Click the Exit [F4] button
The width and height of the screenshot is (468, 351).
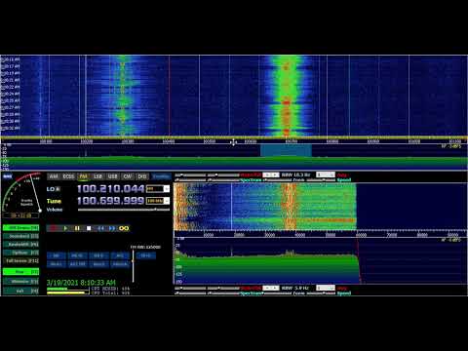pyautogui.click(x=21, y=291)
